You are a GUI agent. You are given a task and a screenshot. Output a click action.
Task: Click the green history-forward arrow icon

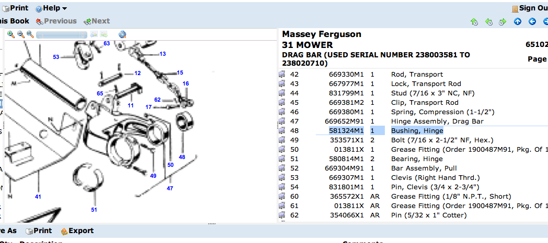tap(503, 22)
